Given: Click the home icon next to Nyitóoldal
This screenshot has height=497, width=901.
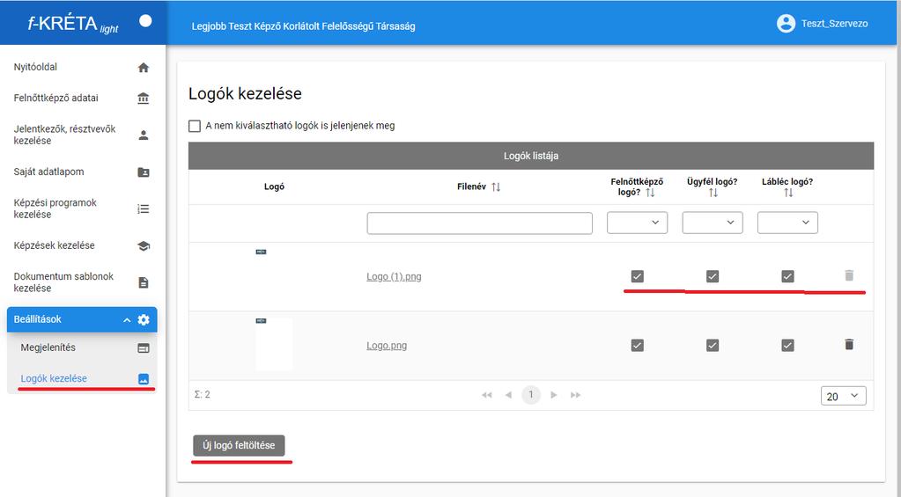Looking at the screenshot, I should coord(144,68).
